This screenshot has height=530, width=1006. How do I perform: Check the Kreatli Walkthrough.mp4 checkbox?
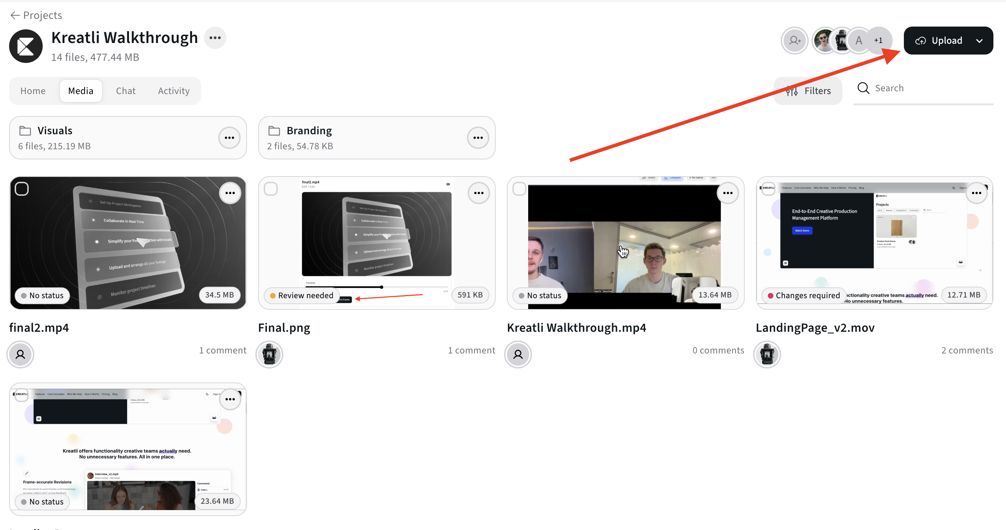519,189
